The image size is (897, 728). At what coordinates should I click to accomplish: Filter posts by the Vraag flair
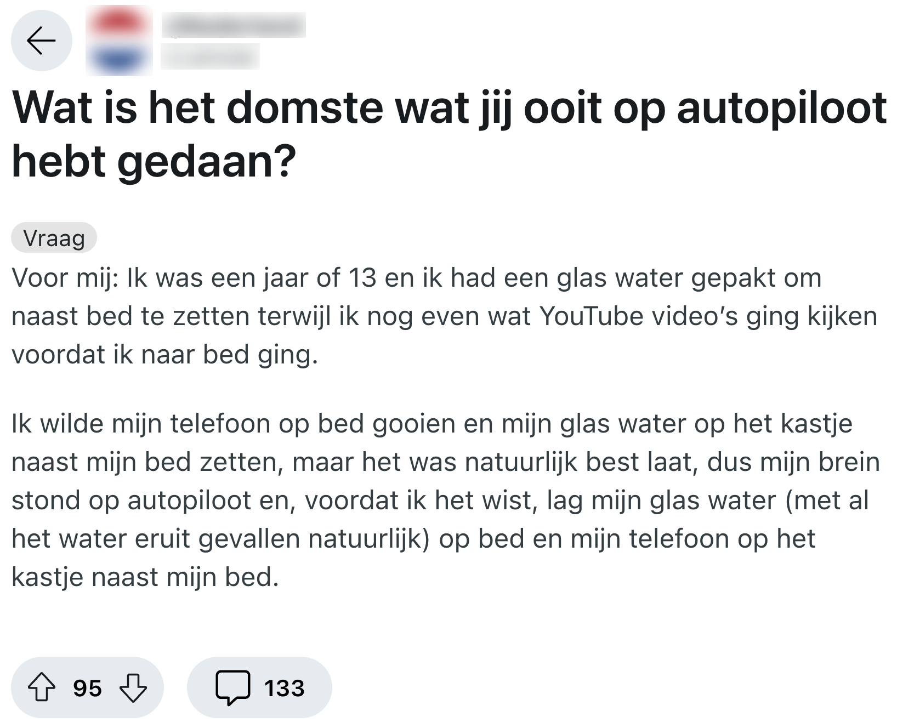[x=54, y=238]
